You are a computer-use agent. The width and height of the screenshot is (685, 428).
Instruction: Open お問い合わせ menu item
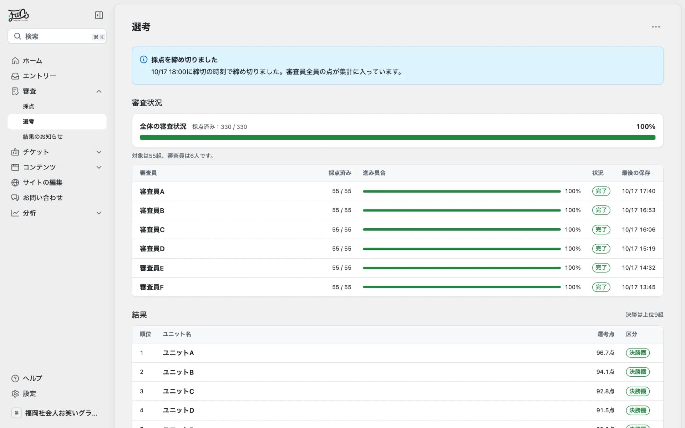pos(57,198)
